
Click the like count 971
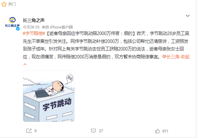tap(165, 131)
